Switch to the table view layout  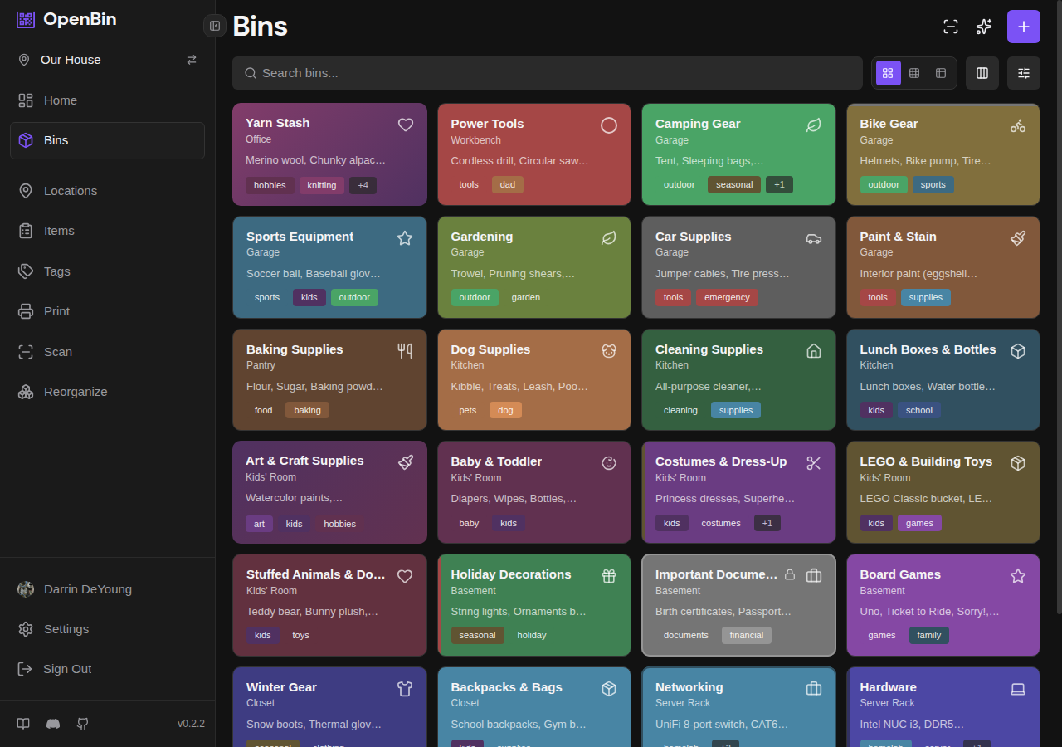941,73
